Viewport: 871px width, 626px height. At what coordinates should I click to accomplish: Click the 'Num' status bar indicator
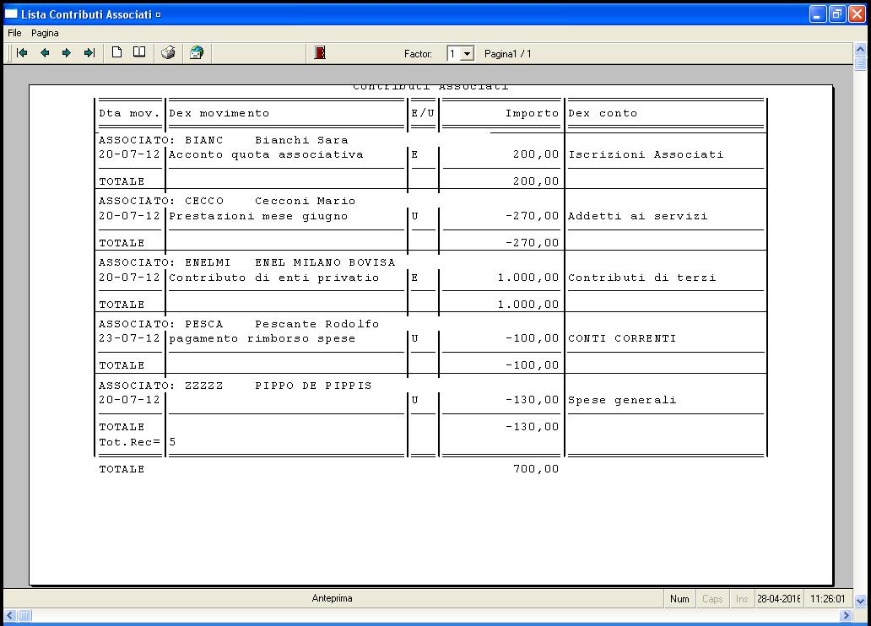(x=679, y=599)
